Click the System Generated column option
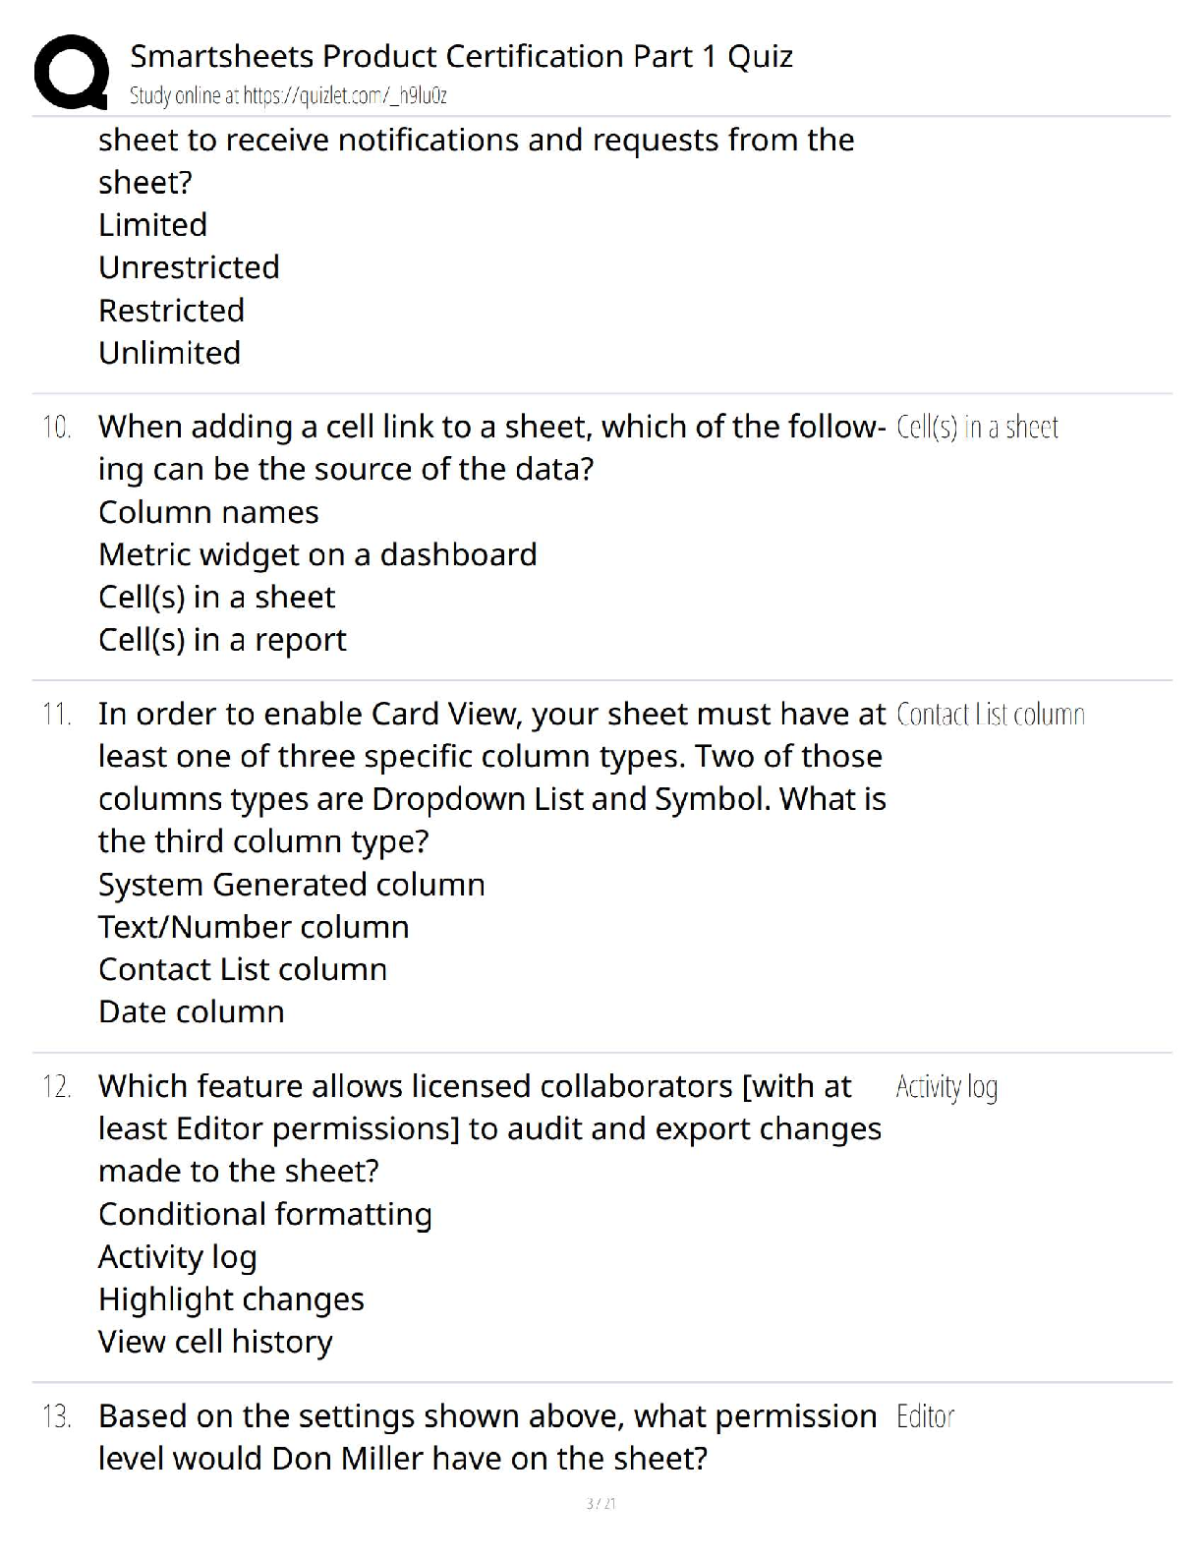 pos(291,885)
